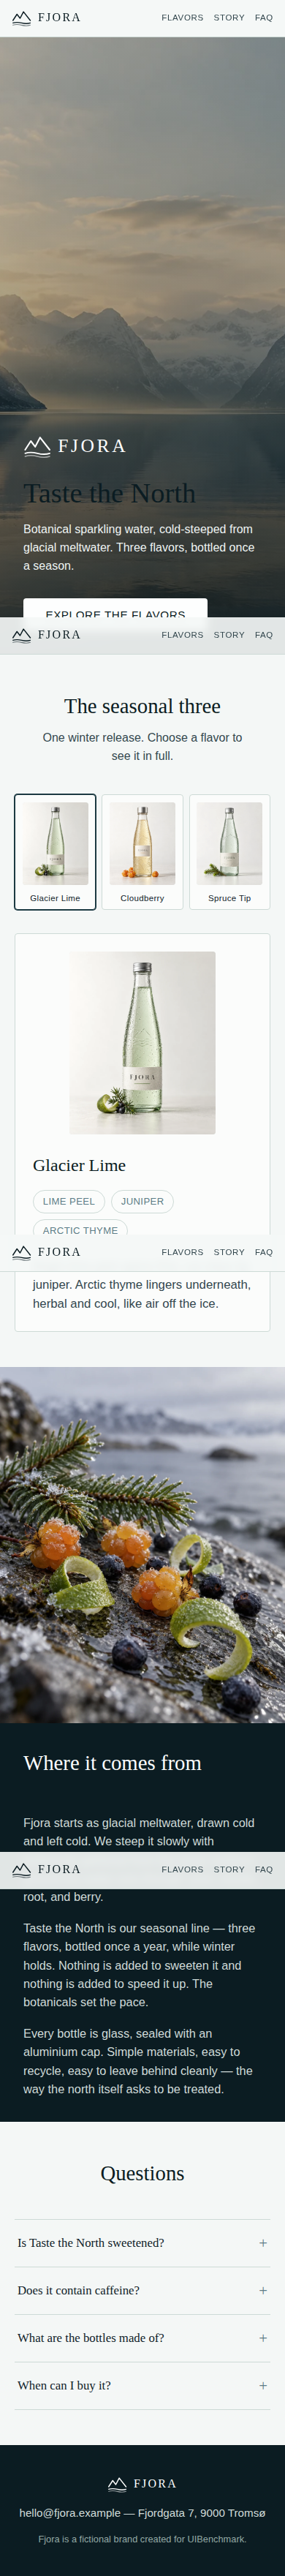Click the LIME PEEL ingredient tag

coord(69,1201)
